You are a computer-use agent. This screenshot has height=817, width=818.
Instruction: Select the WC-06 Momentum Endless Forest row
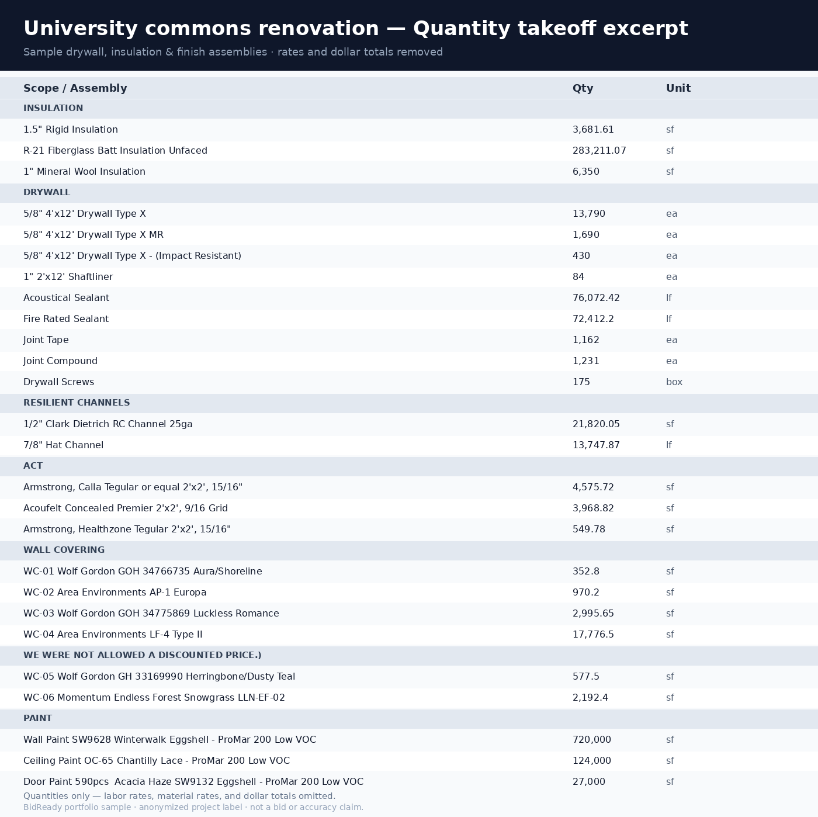409,698
